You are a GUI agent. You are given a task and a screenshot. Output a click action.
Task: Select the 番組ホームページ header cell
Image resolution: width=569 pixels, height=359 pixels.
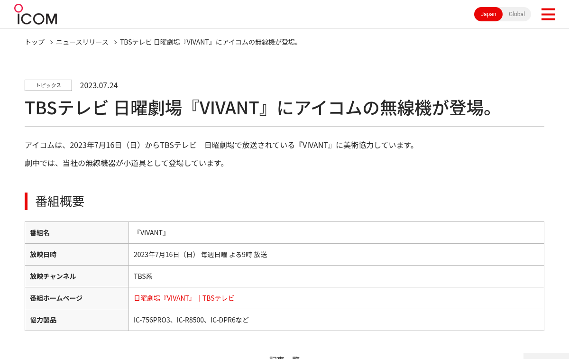coord(77,298)
